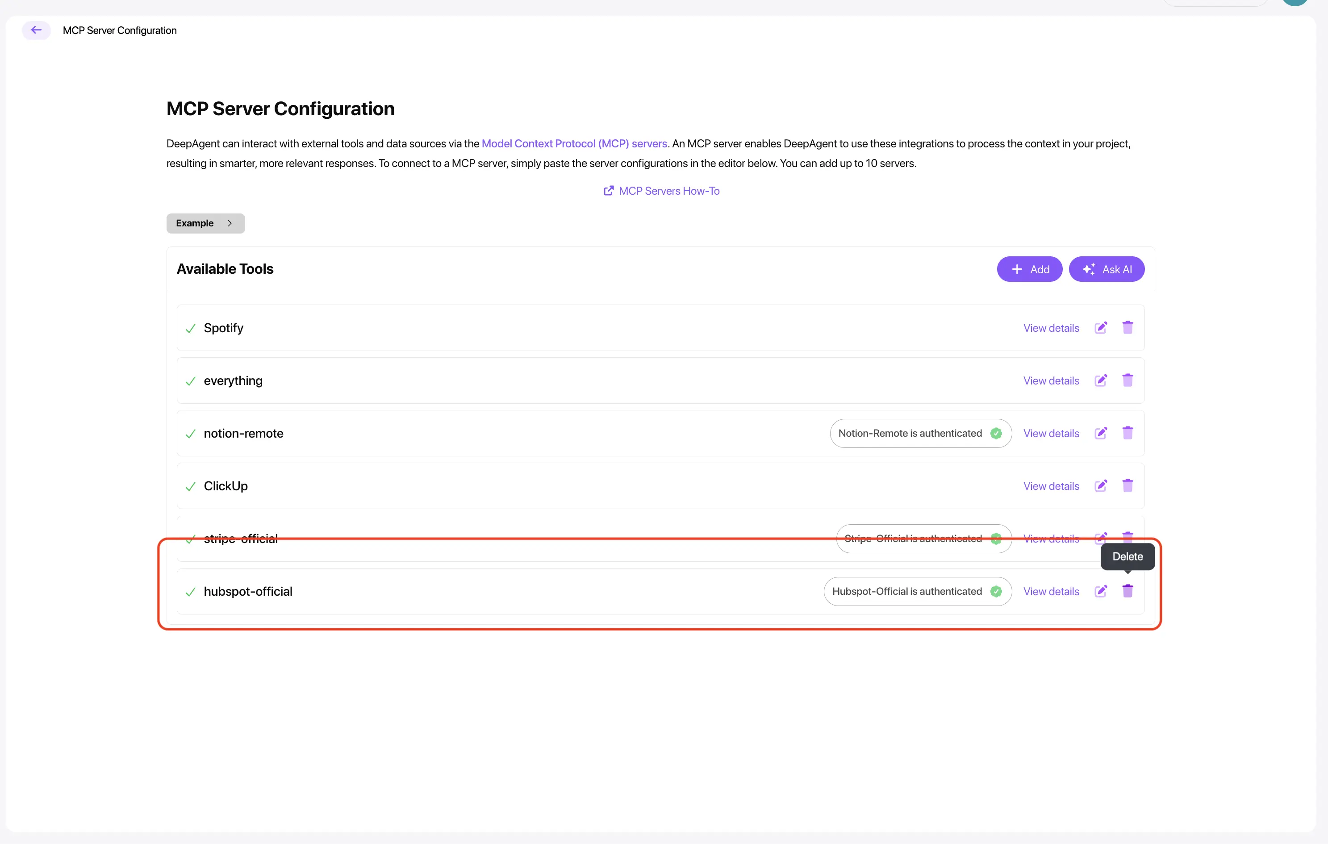
Task: Edit the notion-remote server
Action: pos(1100,433)
